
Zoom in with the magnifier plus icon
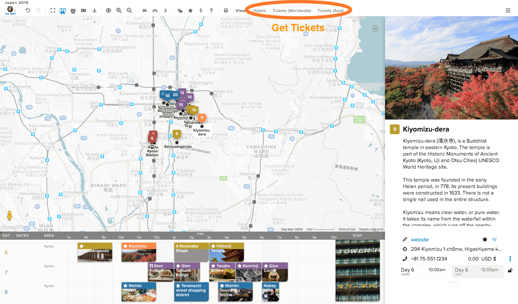point(119,10)
